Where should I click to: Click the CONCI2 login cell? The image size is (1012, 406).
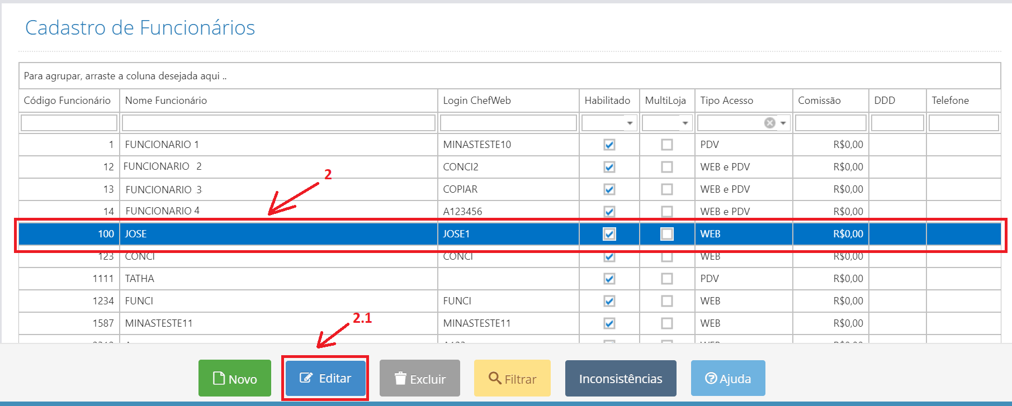point(508,167)
